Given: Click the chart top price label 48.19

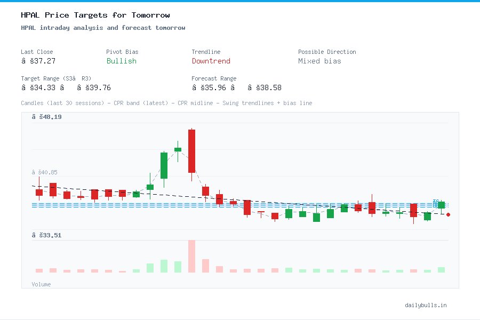Looking at the screenshot, I should 46,117.
